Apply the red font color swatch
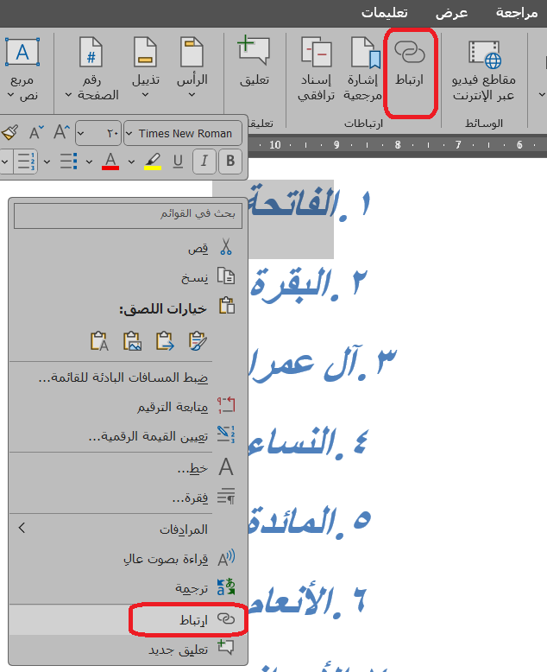The height and width of the screenshot is (672, 547). tap(110, 161)
